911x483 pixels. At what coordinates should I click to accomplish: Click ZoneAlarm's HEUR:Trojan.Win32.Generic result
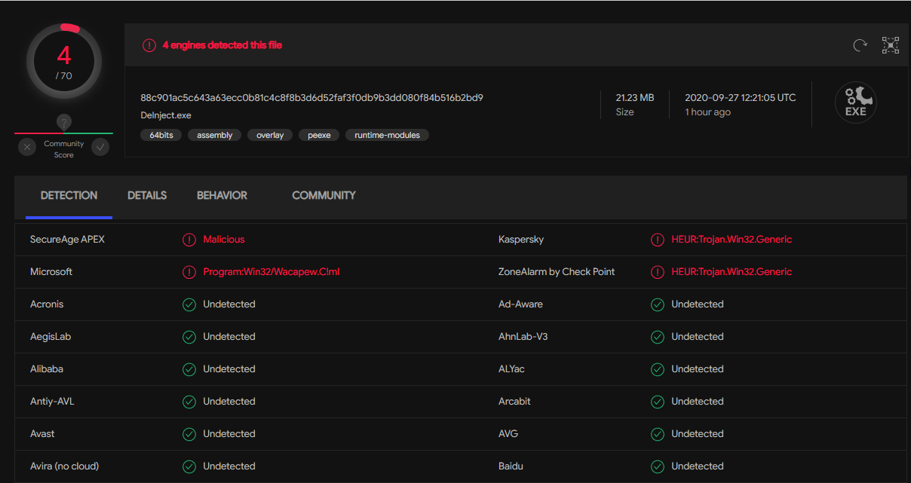(732, 272)
